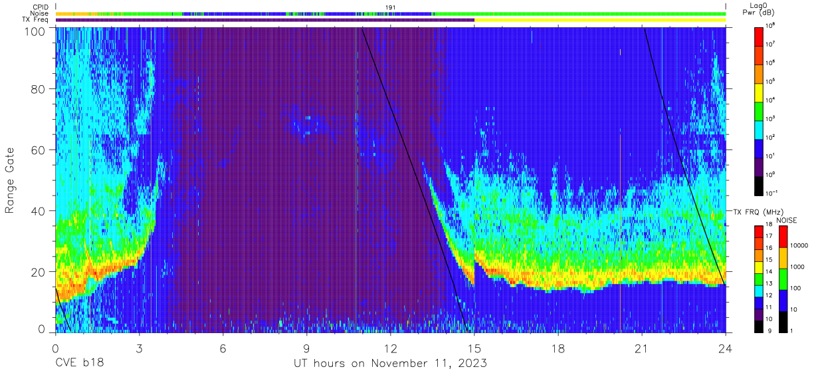
Task: Click the '10000' label of the NOISE legend
Action: (799, 247)
